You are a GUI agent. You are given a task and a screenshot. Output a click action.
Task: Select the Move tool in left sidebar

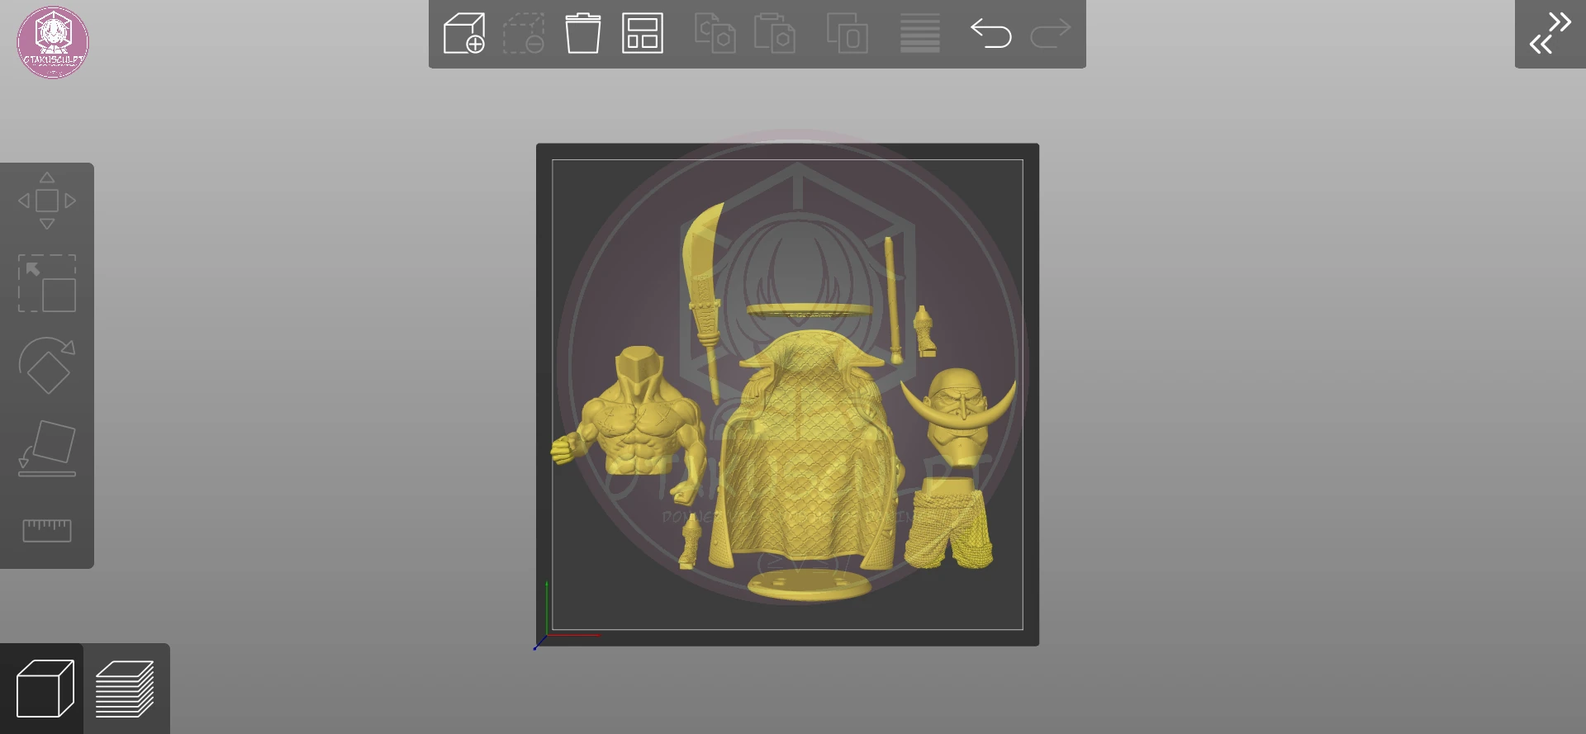tap(47, 201)
